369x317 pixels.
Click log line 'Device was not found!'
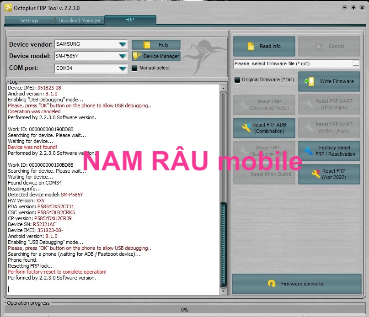pyautogui.click(x=32, y=147)
